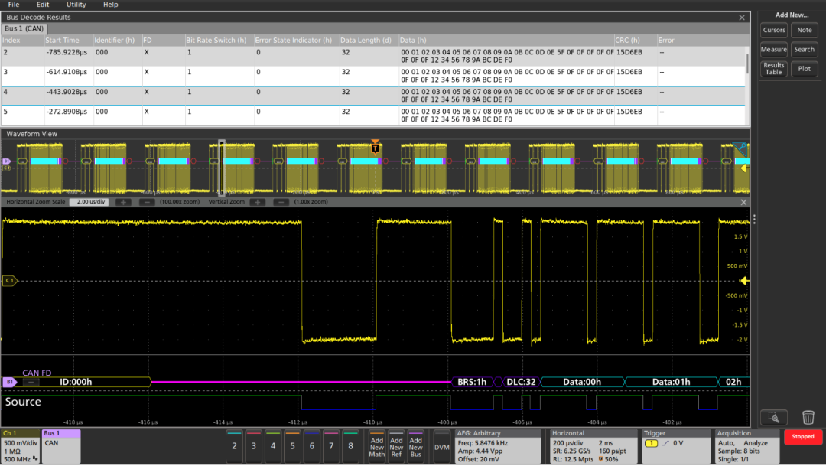Turn on channel 8

pos(350,446)
